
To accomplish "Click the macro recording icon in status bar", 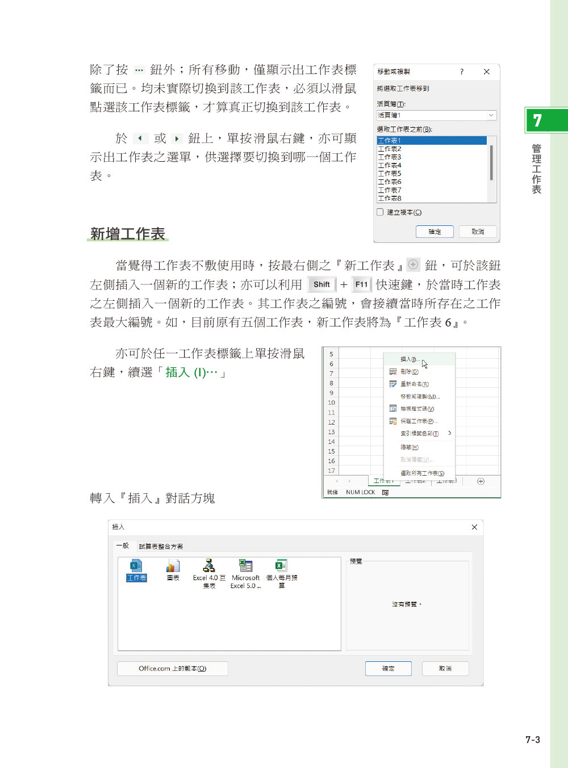I will tap(385, 492).
